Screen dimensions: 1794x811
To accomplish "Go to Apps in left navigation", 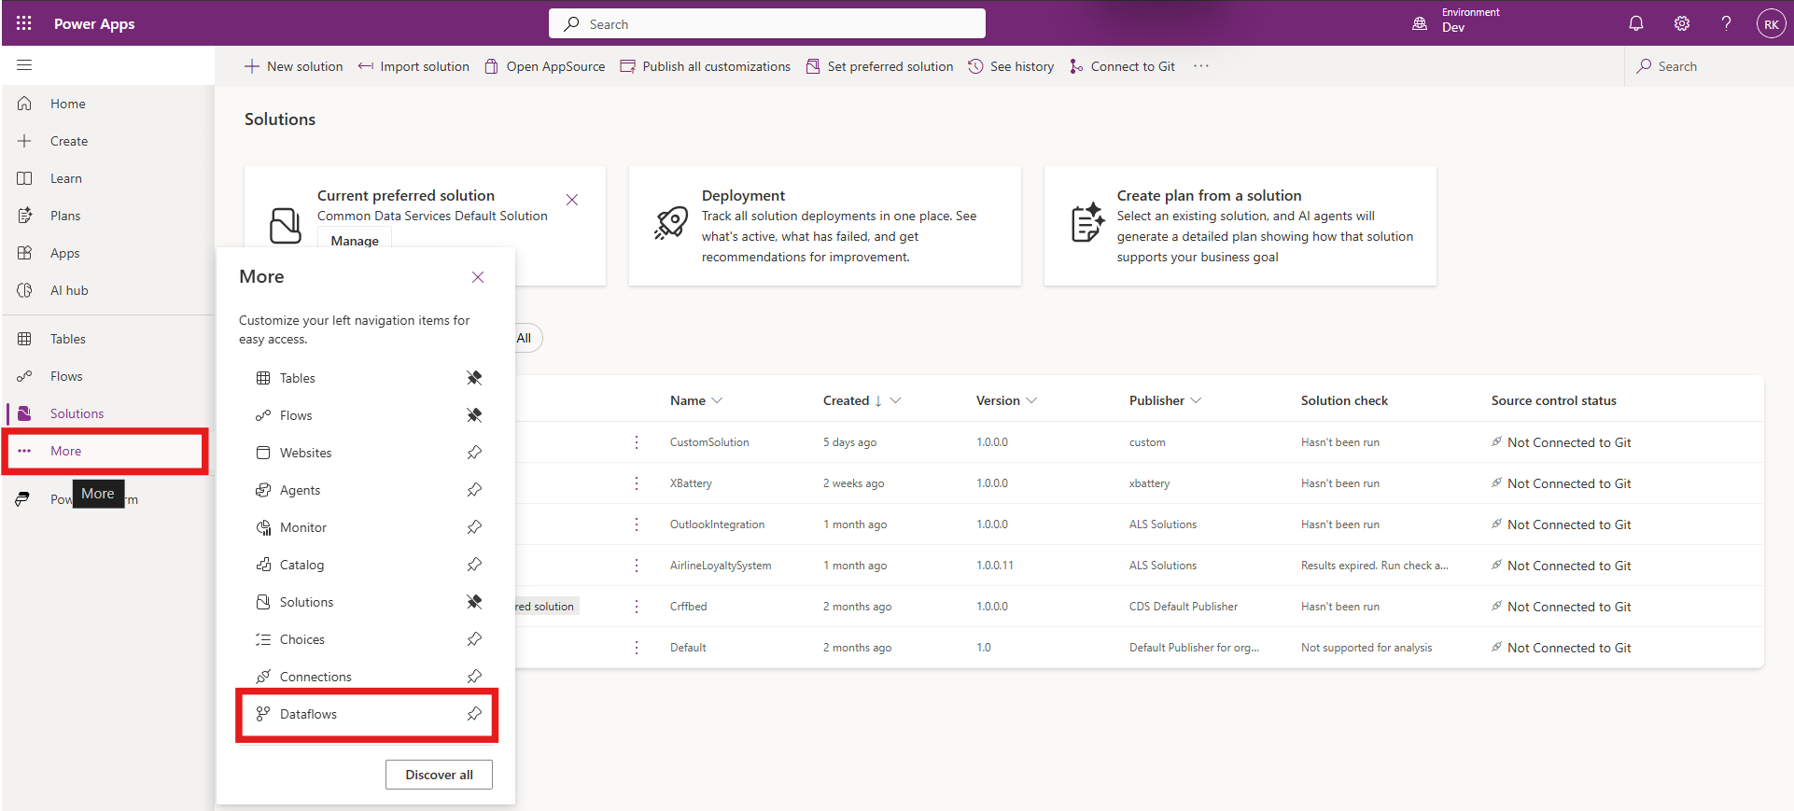I will click(64, 253).
